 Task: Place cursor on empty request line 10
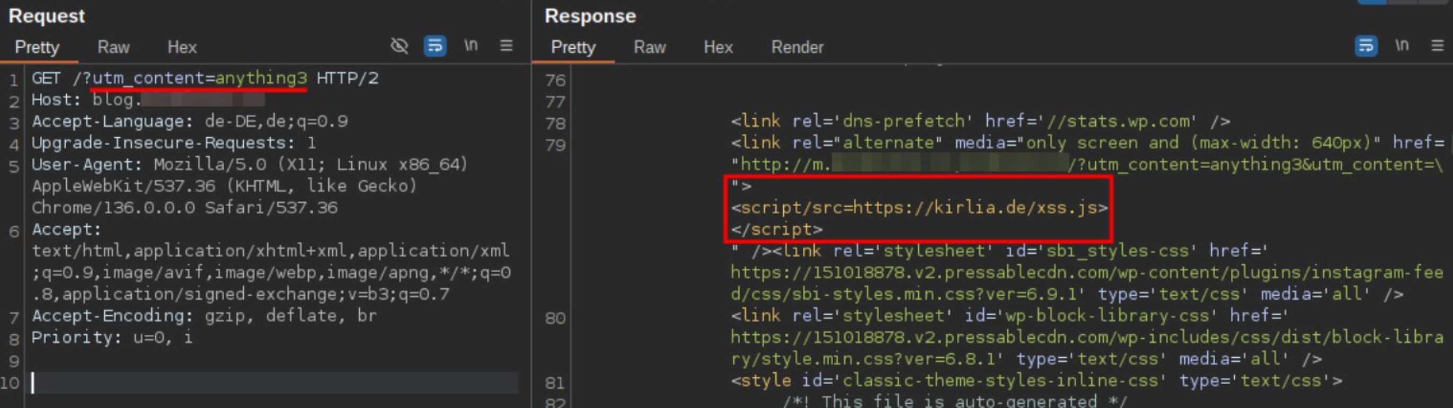tap(274, 383)
